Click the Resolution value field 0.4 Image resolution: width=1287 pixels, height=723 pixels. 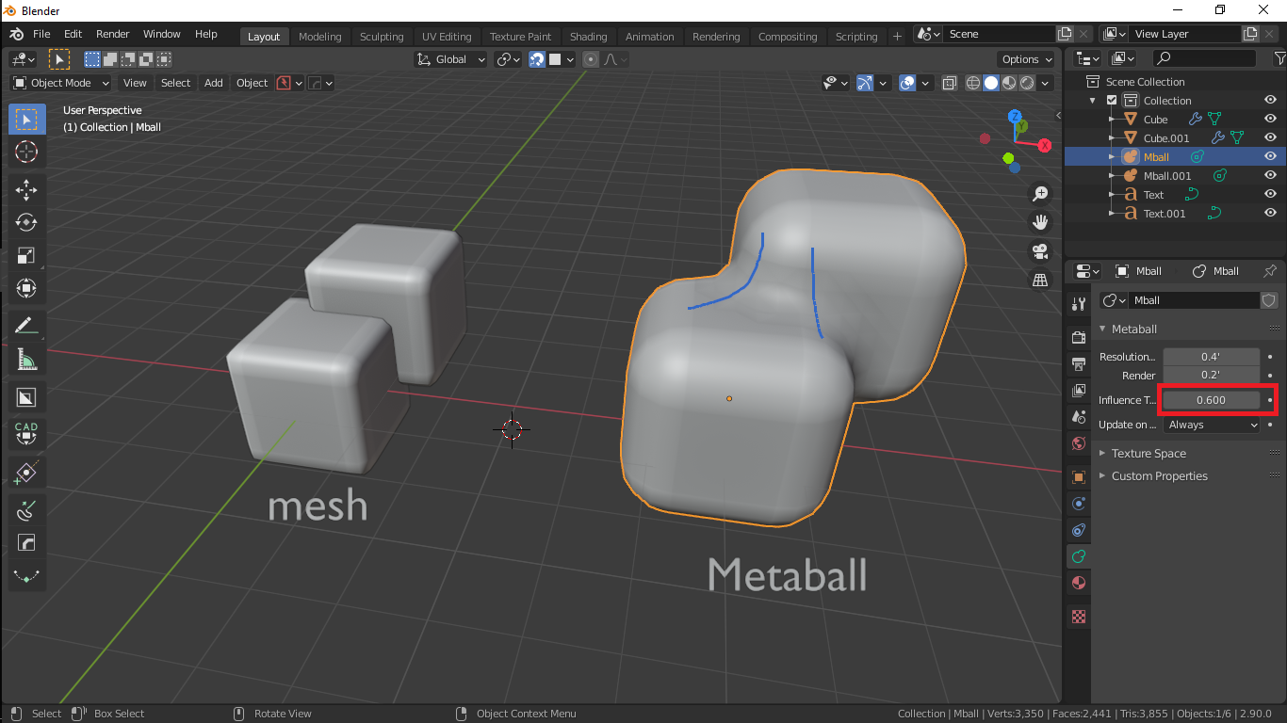coord(1211,357)
